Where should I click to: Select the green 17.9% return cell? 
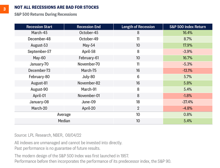188,45
